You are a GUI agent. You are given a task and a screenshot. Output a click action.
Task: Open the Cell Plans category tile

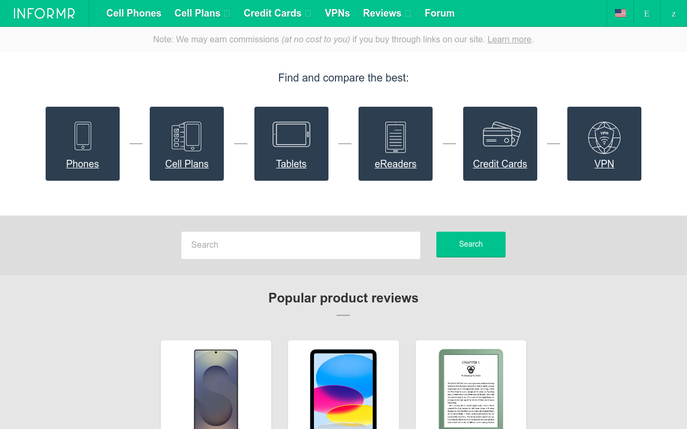pyautogui.click(x=187, y=144)
